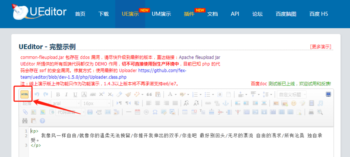Toggle subscript formatting
350x157 pixels.
[x=111, y=94]
